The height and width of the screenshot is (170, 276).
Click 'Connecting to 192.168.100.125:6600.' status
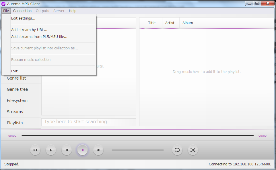pyautogui.click(x=240, y=164)
